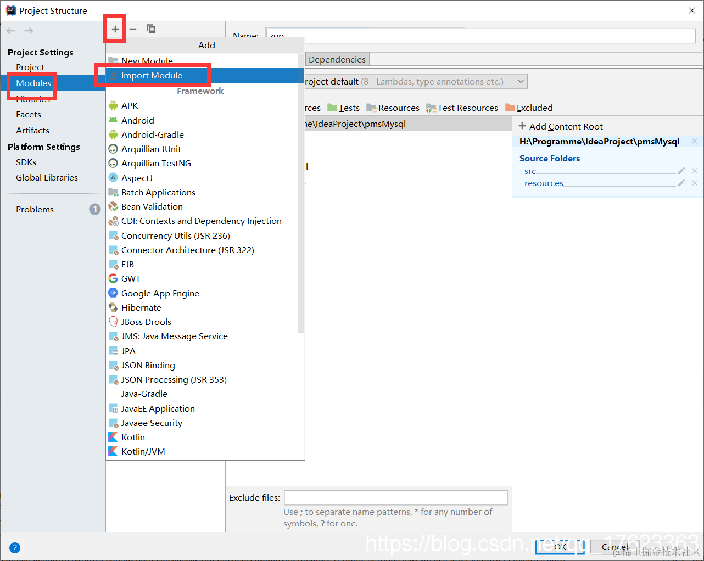This screenshot has width=704, height=561.
Task: Click Add Content Root link
Action: 561,126
